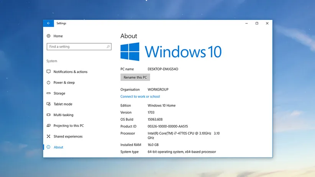Close the Settings window

pyautogui.click(x=267, y=23)
